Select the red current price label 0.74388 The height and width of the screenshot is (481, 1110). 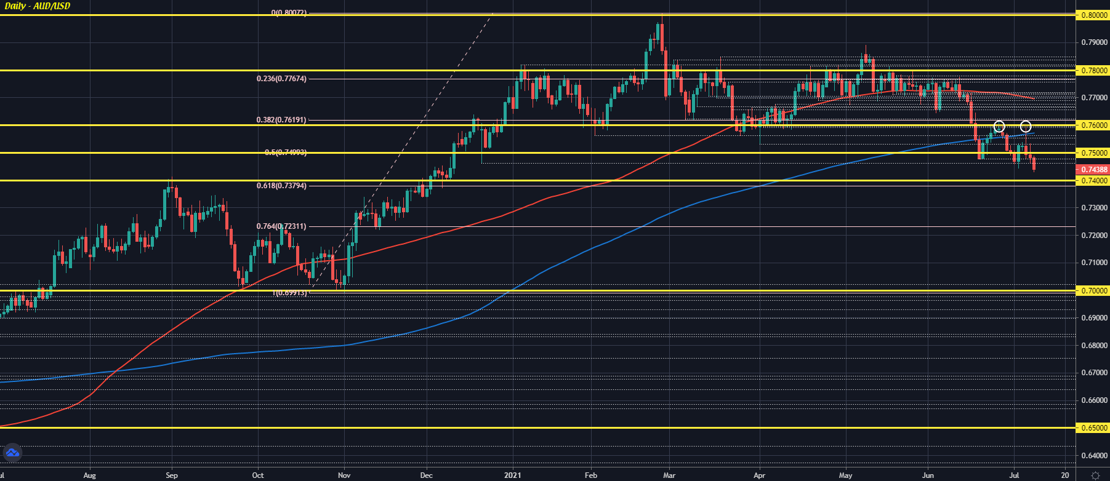[x=1093, y=169]
